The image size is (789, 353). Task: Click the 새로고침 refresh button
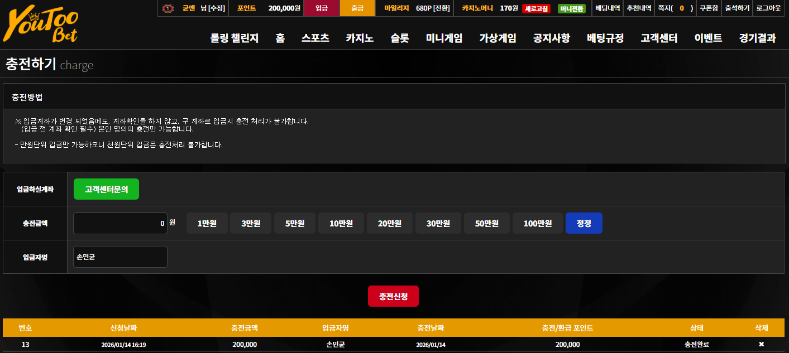[536, 8]
